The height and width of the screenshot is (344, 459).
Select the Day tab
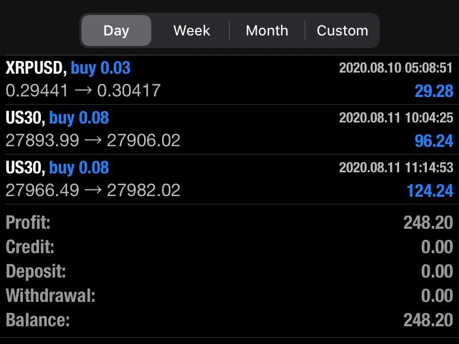pyautogui.click(x=116, y=30)
